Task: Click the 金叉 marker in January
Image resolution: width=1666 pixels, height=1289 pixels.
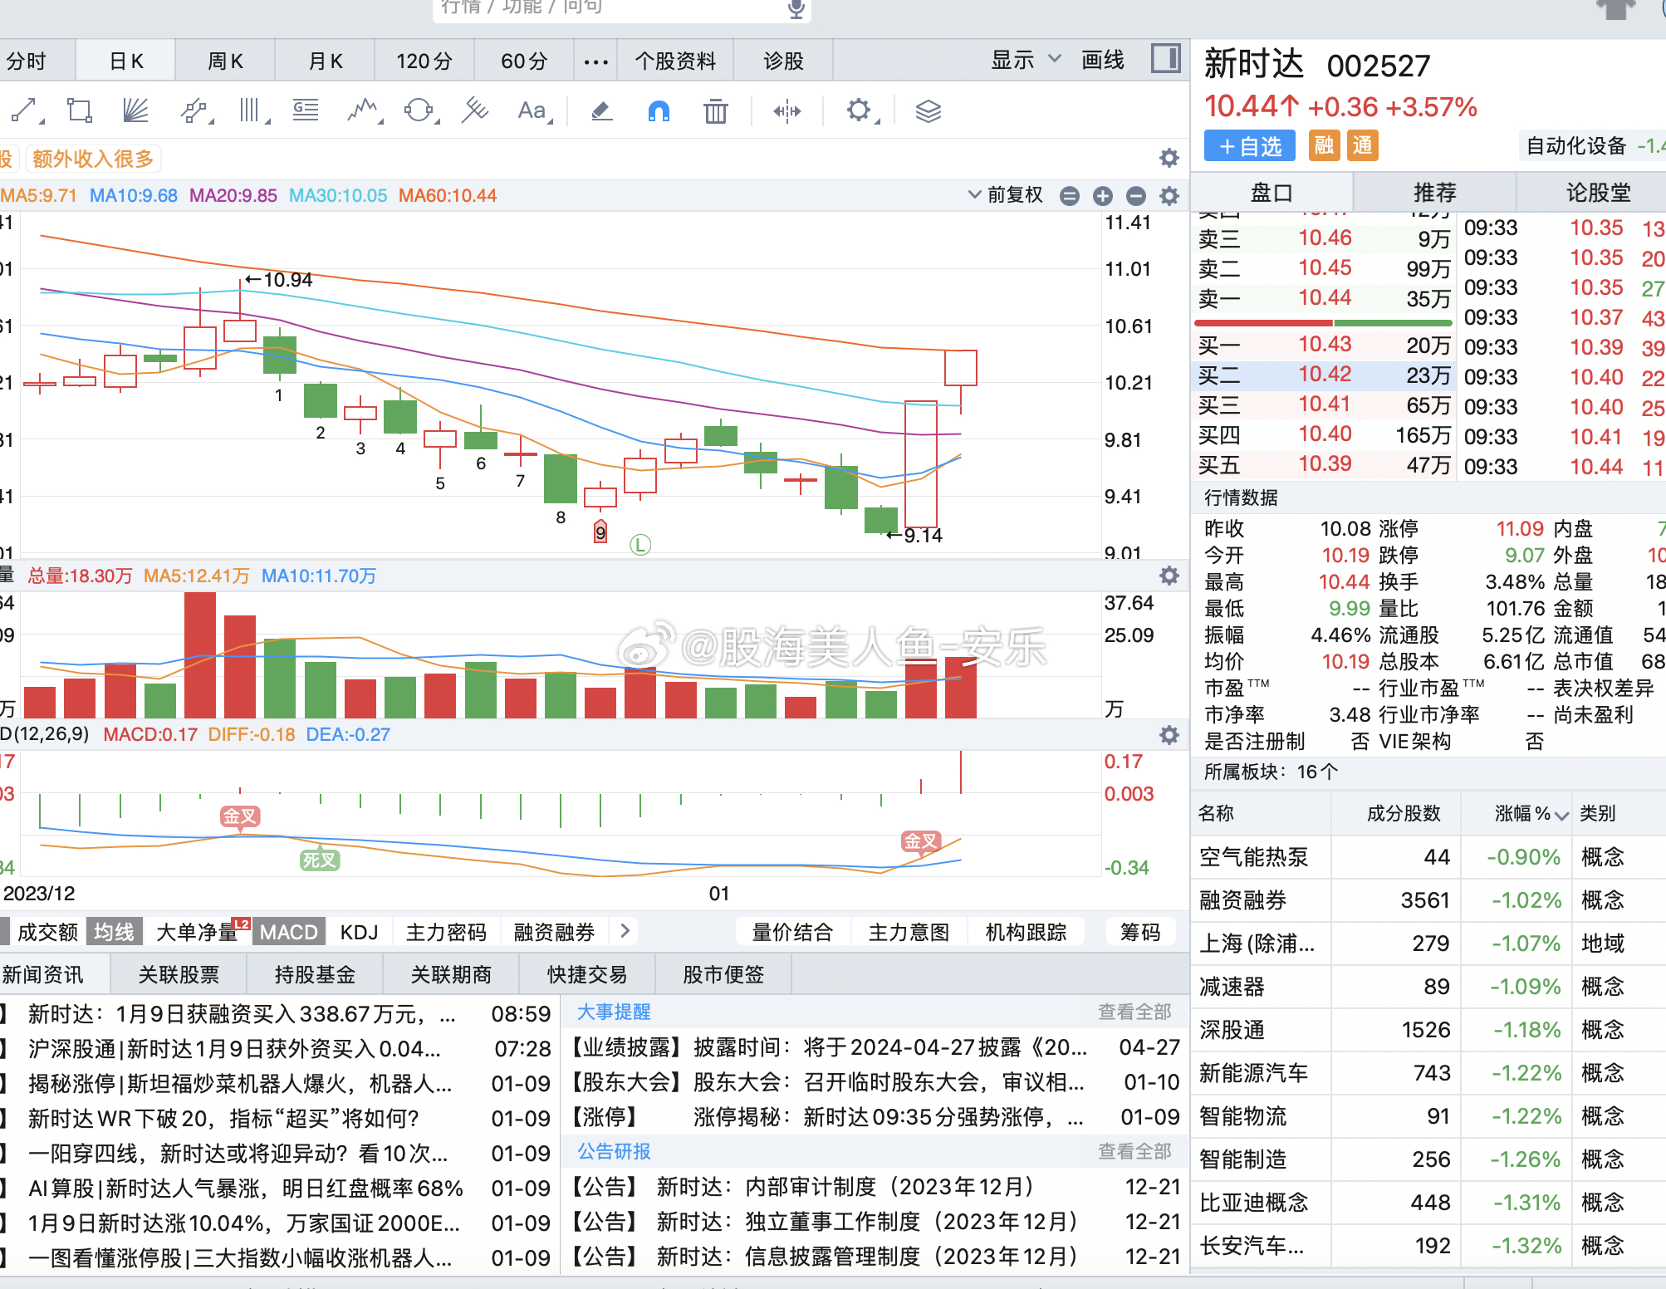Action: pos(921,841)
